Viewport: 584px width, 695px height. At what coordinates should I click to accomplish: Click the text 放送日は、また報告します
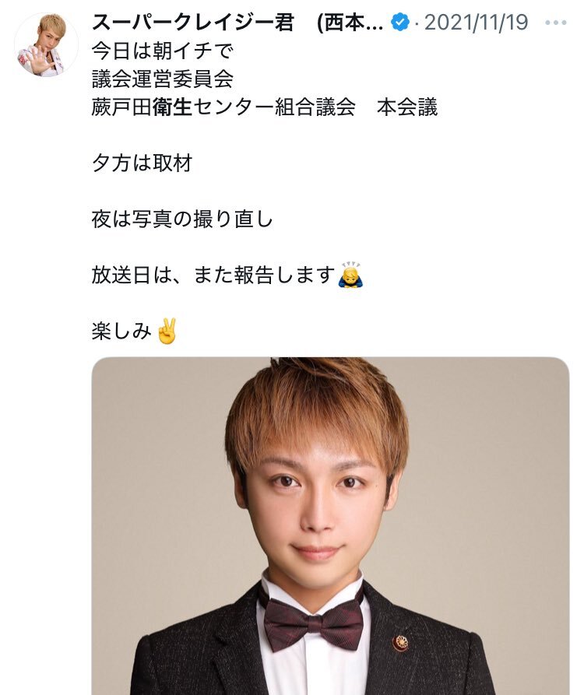[x=213, y=276]
